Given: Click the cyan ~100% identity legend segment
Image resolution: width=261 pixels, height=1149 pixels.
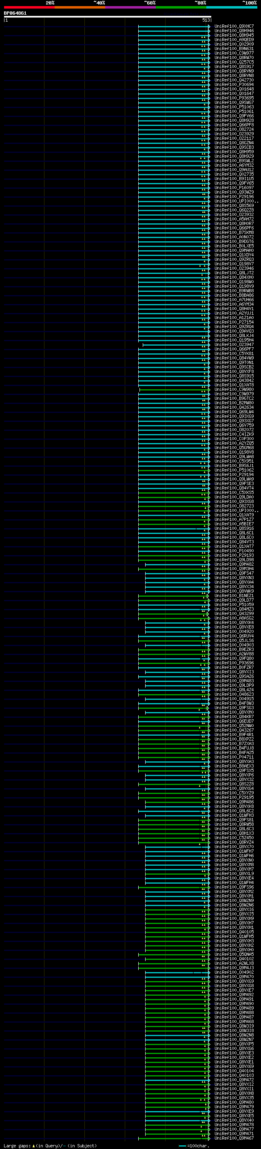Looking at the screenshot, I should [x=232, y=7].
